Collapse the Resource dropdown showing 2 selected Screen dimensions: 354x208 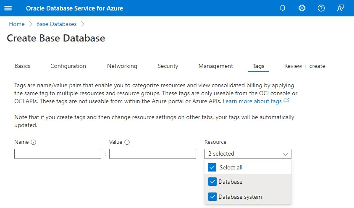pos(248,154)
